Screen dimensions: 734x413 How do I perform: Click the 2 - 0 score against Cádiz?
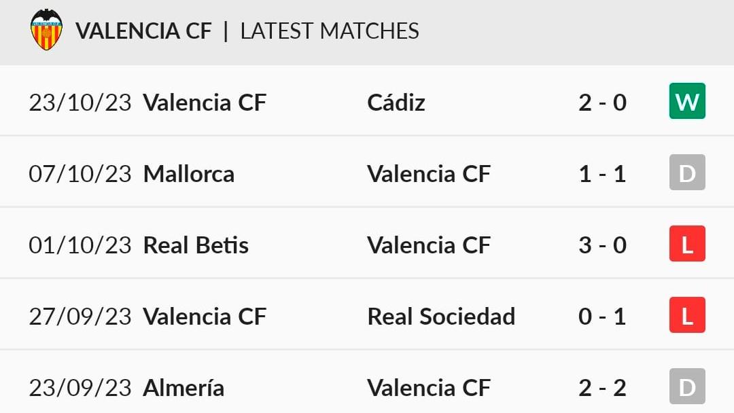602,103
